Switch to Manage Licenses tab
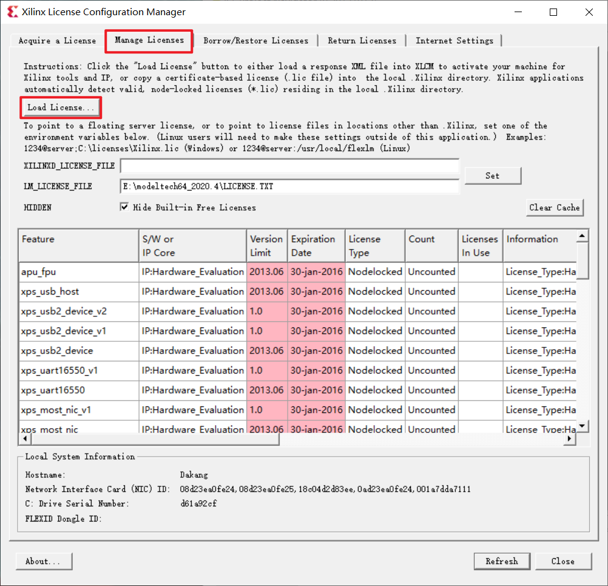Screen dimensions: 608x586 149,40
